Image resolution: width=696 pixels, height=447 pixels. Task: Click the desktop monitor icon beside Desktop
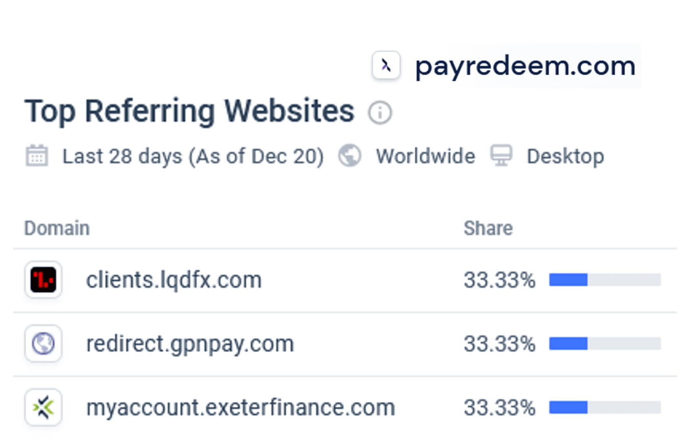tap(502, 155)
